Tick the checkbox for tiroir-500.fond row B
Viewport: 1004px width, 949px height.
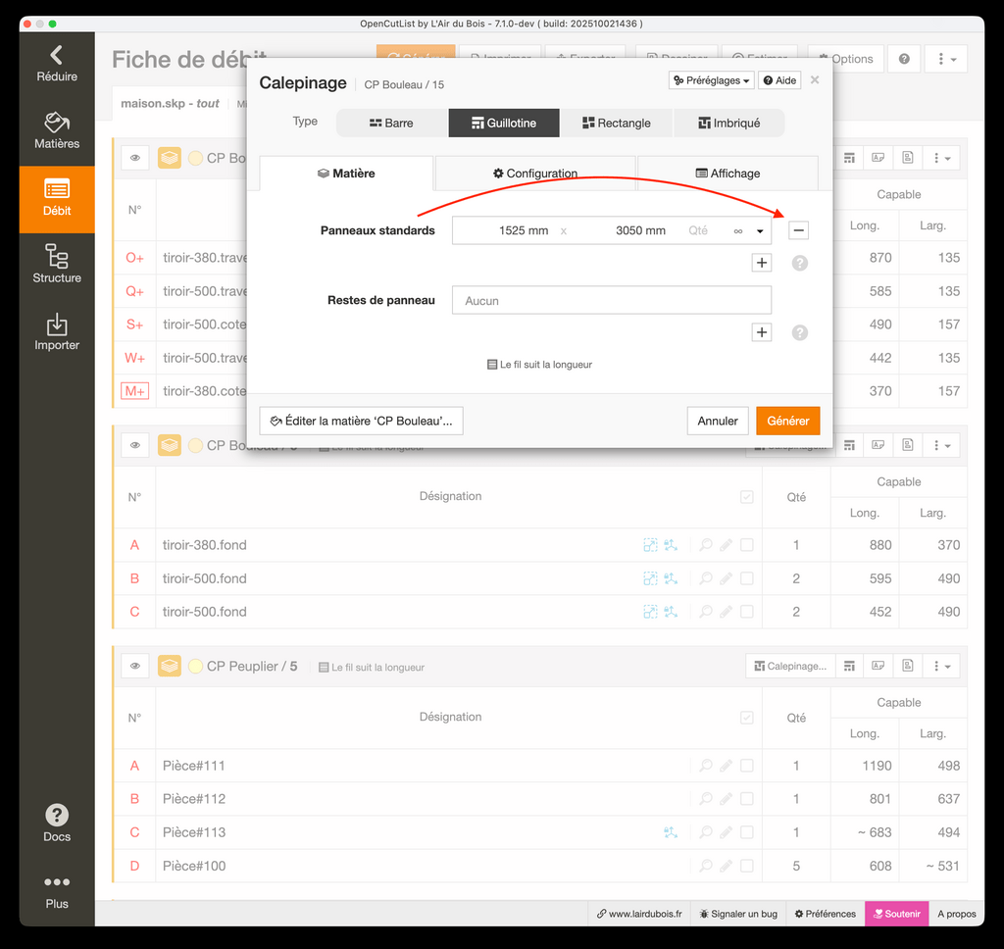point(747,578)
